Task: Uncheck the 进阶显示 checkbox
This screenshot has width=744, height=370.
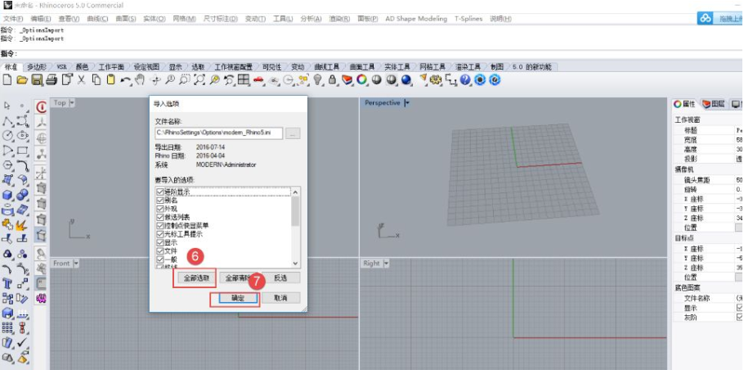Action: pyautogui.click(x=160, y=192)
